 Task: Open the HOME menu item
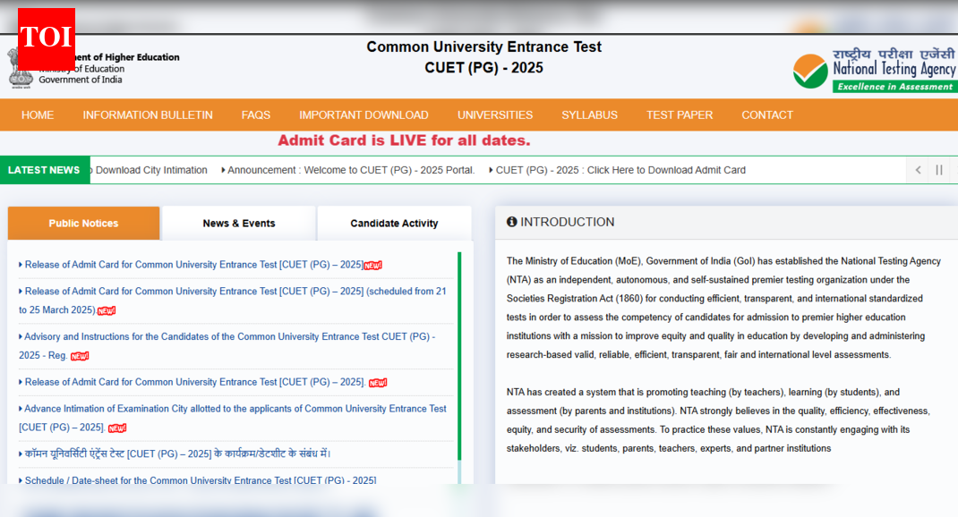tap(38, 115)
